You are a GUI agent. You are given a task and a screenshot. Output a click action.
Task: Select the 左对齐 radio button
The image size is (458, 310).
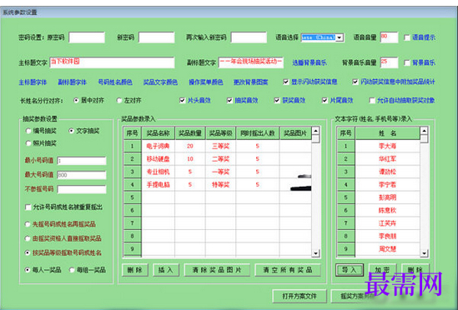[x=119, y=100]
